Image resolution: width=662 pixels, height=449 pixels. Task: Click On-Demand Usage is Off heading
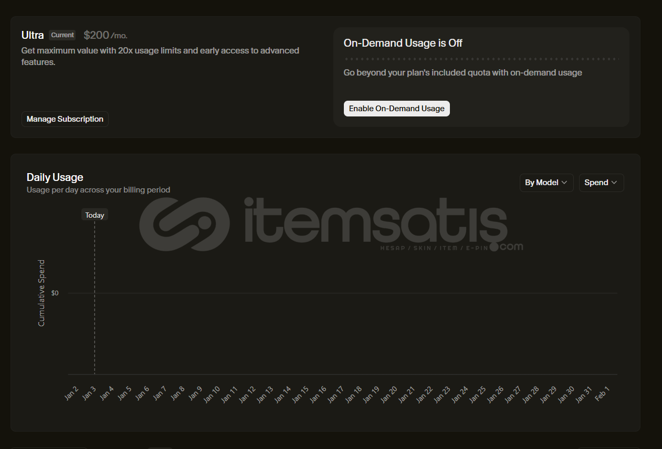[403, 43]
